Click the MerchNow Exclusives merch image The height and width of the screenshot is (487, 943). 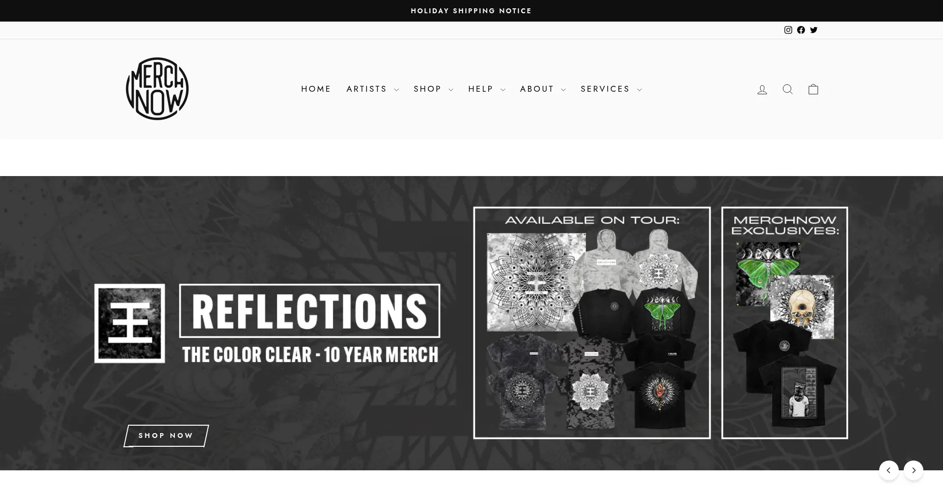pyautogui.click(x=784, y=323)
